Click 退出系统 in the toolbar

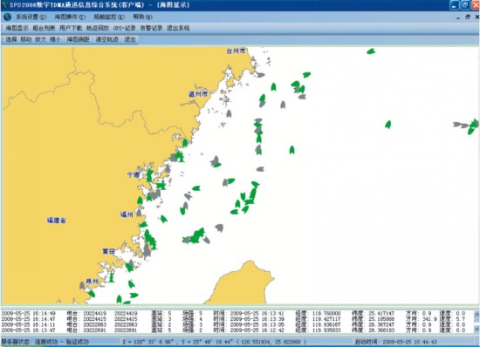pyautogui.click(x=178, y=28)
